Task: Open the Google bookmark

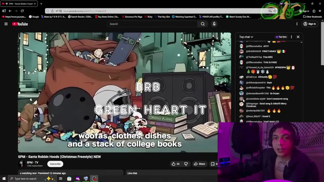Action: point(34,17)
